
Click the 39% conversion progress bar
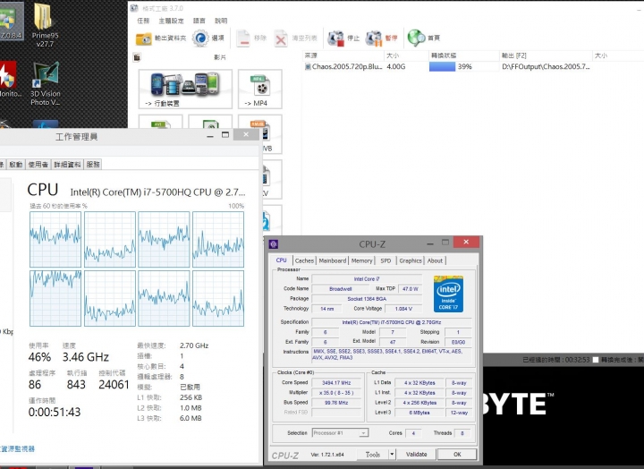pyautogui.click(x=462, y=66)
